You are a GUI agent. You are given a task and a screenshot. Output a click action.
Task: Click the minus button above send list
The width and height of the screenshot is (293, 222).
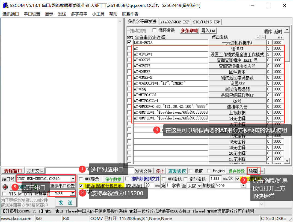point(263,37)
